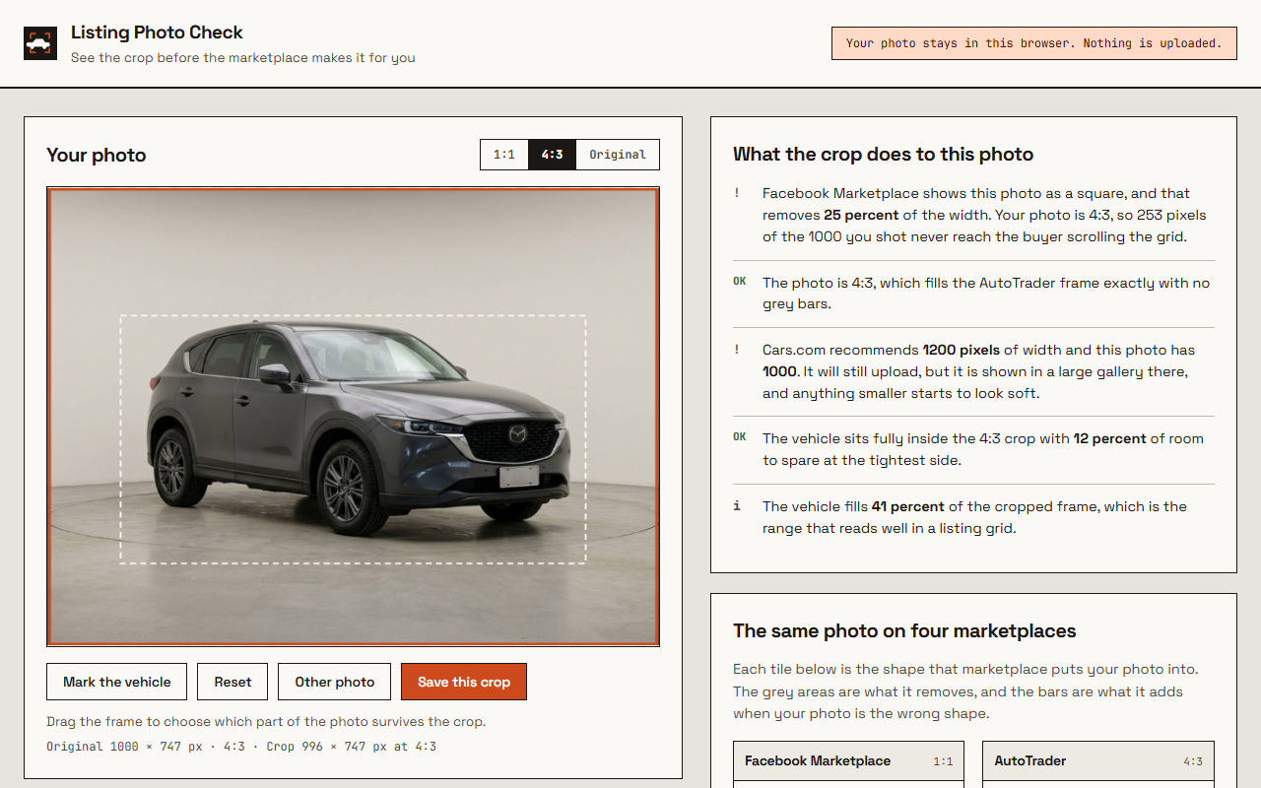Click the "Drag the frame to choose" hint text
Screen dimensions: 1261x788
click(266, 721)
